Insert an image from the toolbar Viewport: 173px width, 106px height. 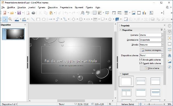coord(134,13)
